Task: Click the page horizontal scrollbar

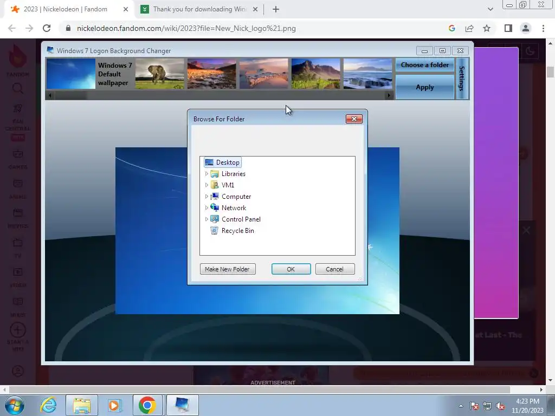Action: [260, 389]
